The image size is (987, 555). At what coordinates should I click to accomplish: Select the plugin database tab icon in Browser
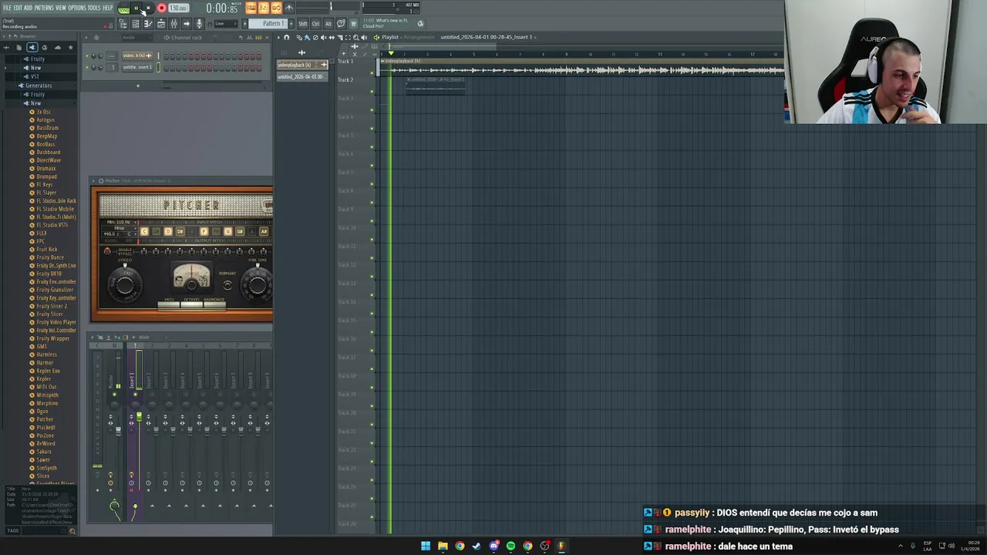(x=32, y=48)
